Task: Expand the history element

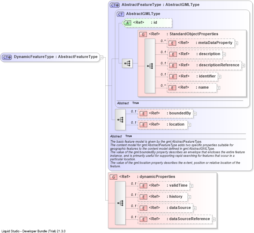Action: 189,197
